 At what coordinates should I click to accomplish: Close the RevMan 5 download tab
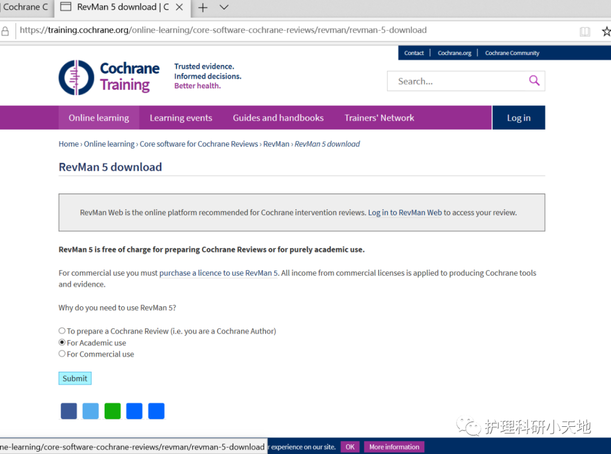point(179,7)
